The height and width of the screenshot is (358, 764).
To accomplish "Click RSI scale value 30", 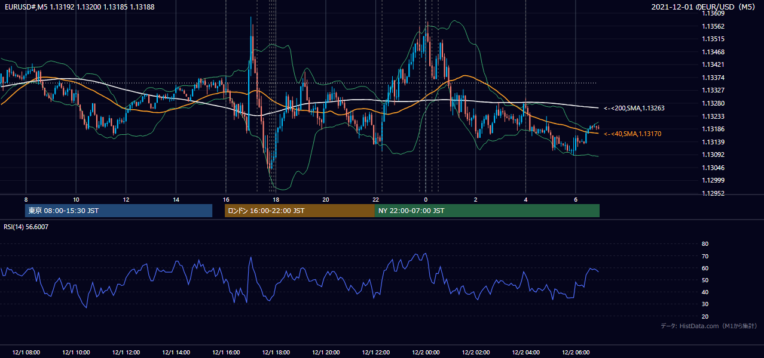I will coord(705,304).
